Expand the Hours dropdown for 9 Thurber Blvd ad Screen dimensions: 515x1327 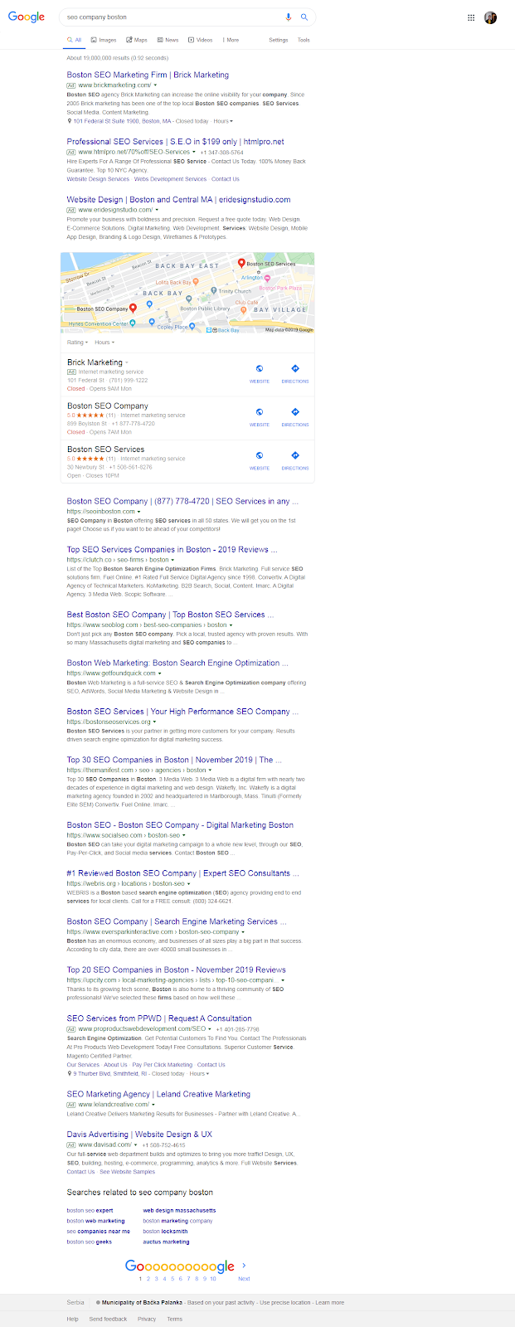point(199,1074)
